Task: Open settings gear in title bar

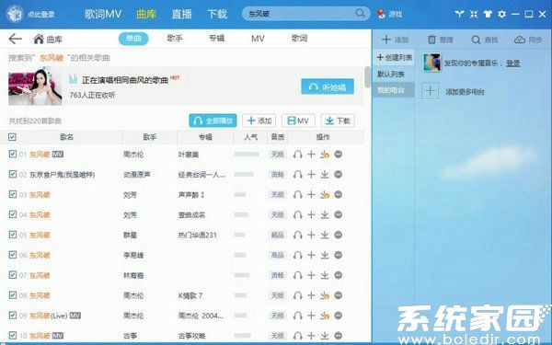Action: [501, 14]
